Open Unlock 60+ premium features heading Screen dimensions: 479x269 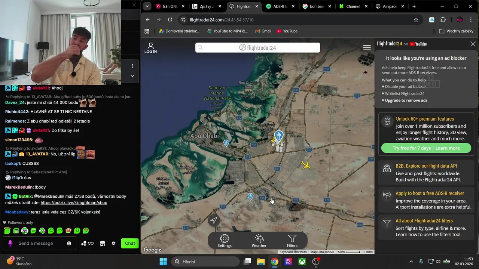click(x=425, y=119)
